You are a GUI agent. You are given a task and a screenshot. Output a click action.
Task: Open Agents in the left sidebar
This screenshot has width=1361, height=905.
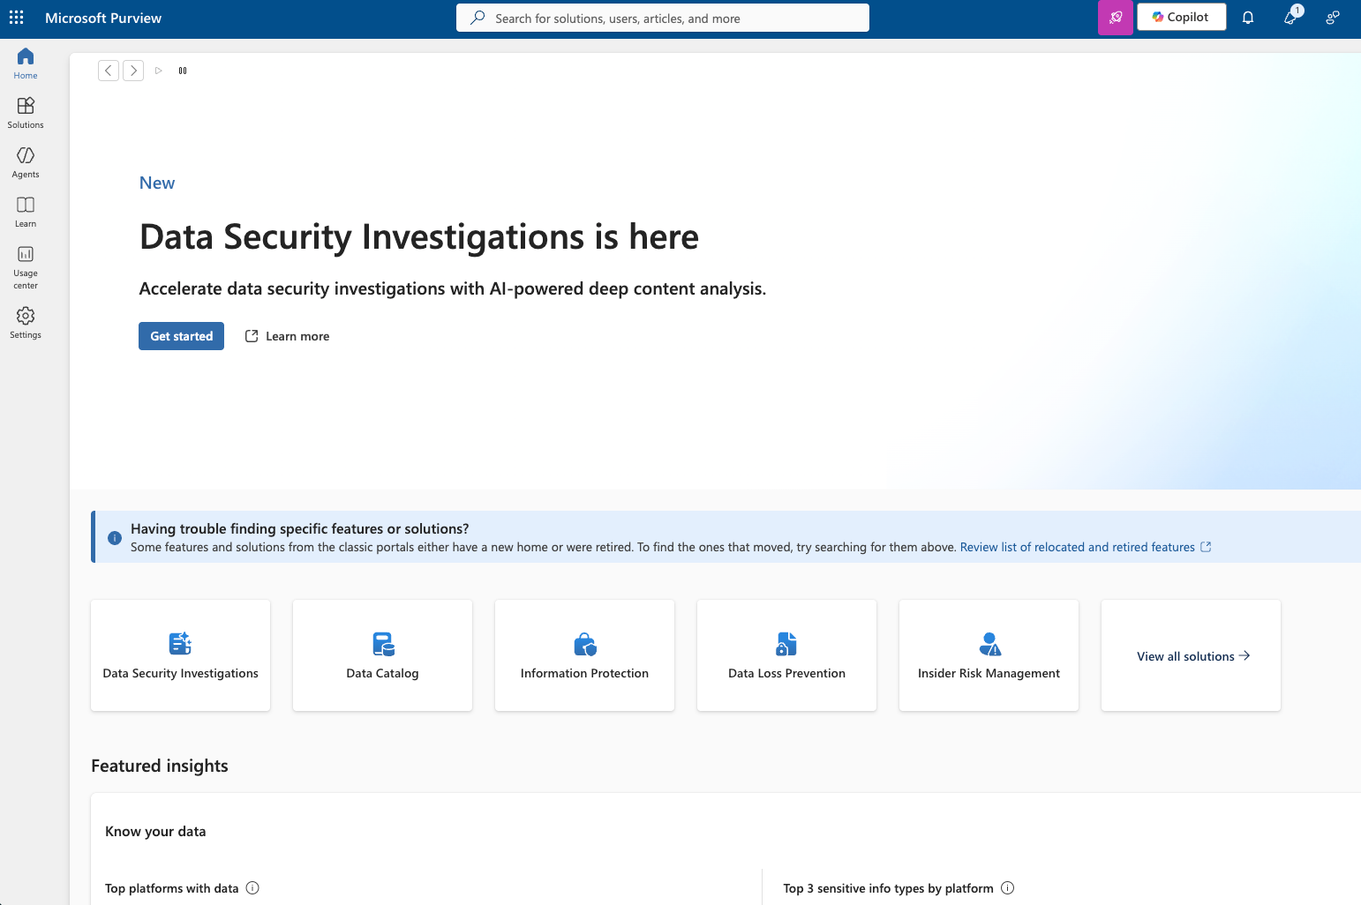click(26, 162)
